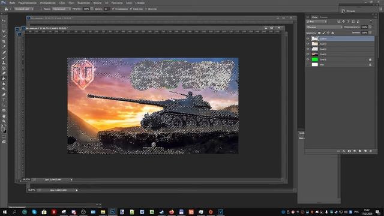Viewport: 384px width, 216px height.
Task: Click the background color swatch
Action: (5, 131)
